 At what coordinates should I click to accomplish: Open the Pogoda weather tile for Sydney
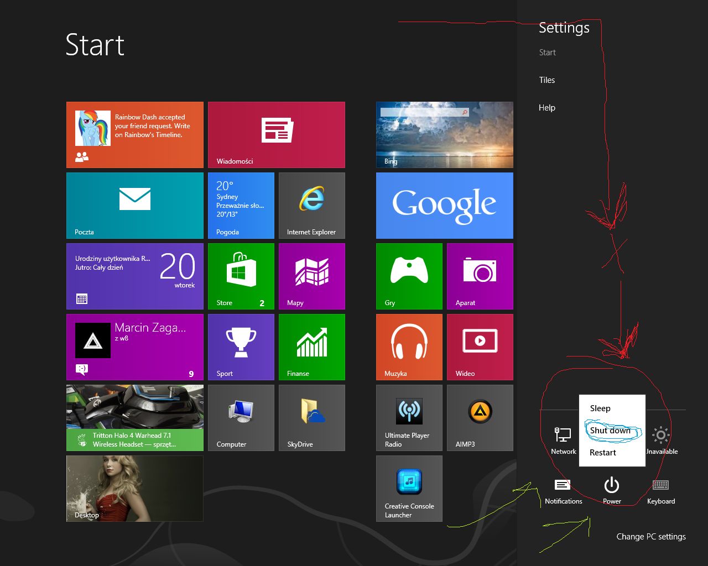[x=241, y=206]
